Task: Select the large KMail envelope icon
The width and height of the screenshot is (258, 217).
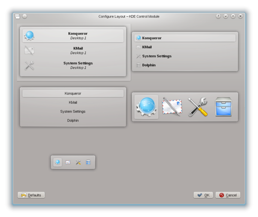Action: pos(172,107)
